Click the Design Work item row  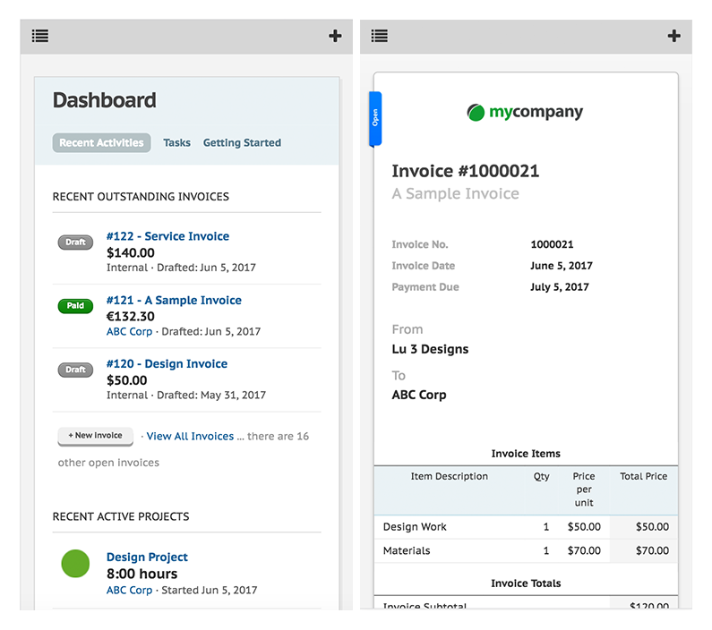click(526, 527)
